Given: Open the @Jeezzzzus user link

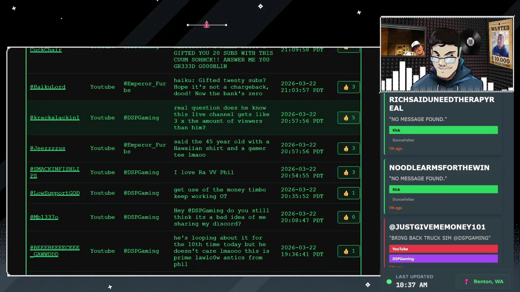Looking at the screenshot, I should tap(48, 148).
